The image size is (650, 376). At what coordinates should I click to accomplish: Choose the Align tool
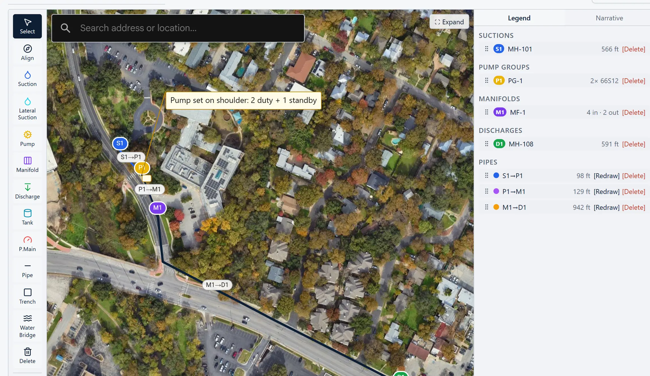(27, 53)
